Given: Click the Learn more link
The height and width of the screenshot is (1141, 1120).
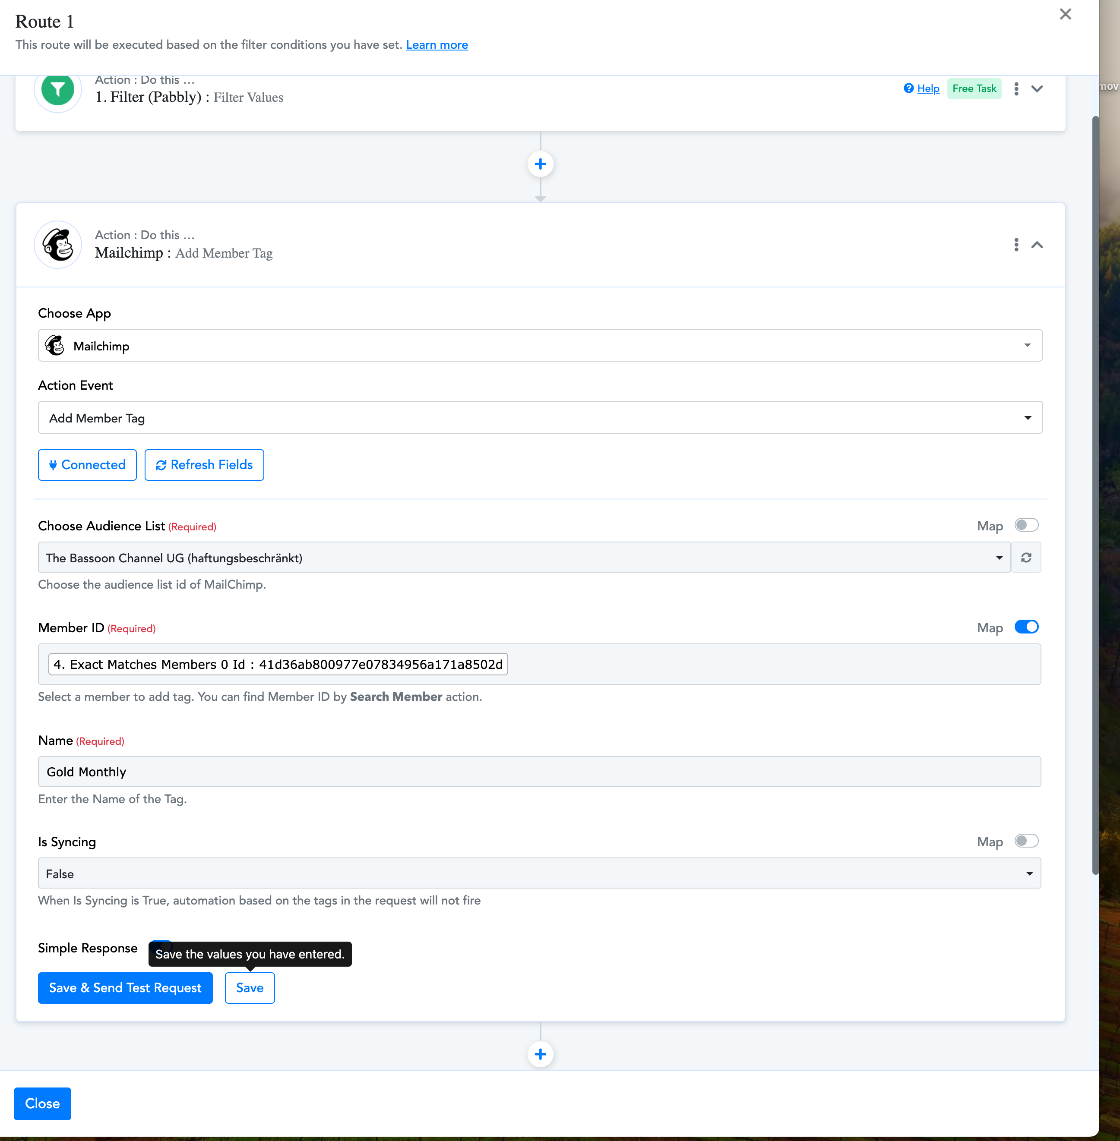Looking at the screenshot, I should click(x=437, y=45).
